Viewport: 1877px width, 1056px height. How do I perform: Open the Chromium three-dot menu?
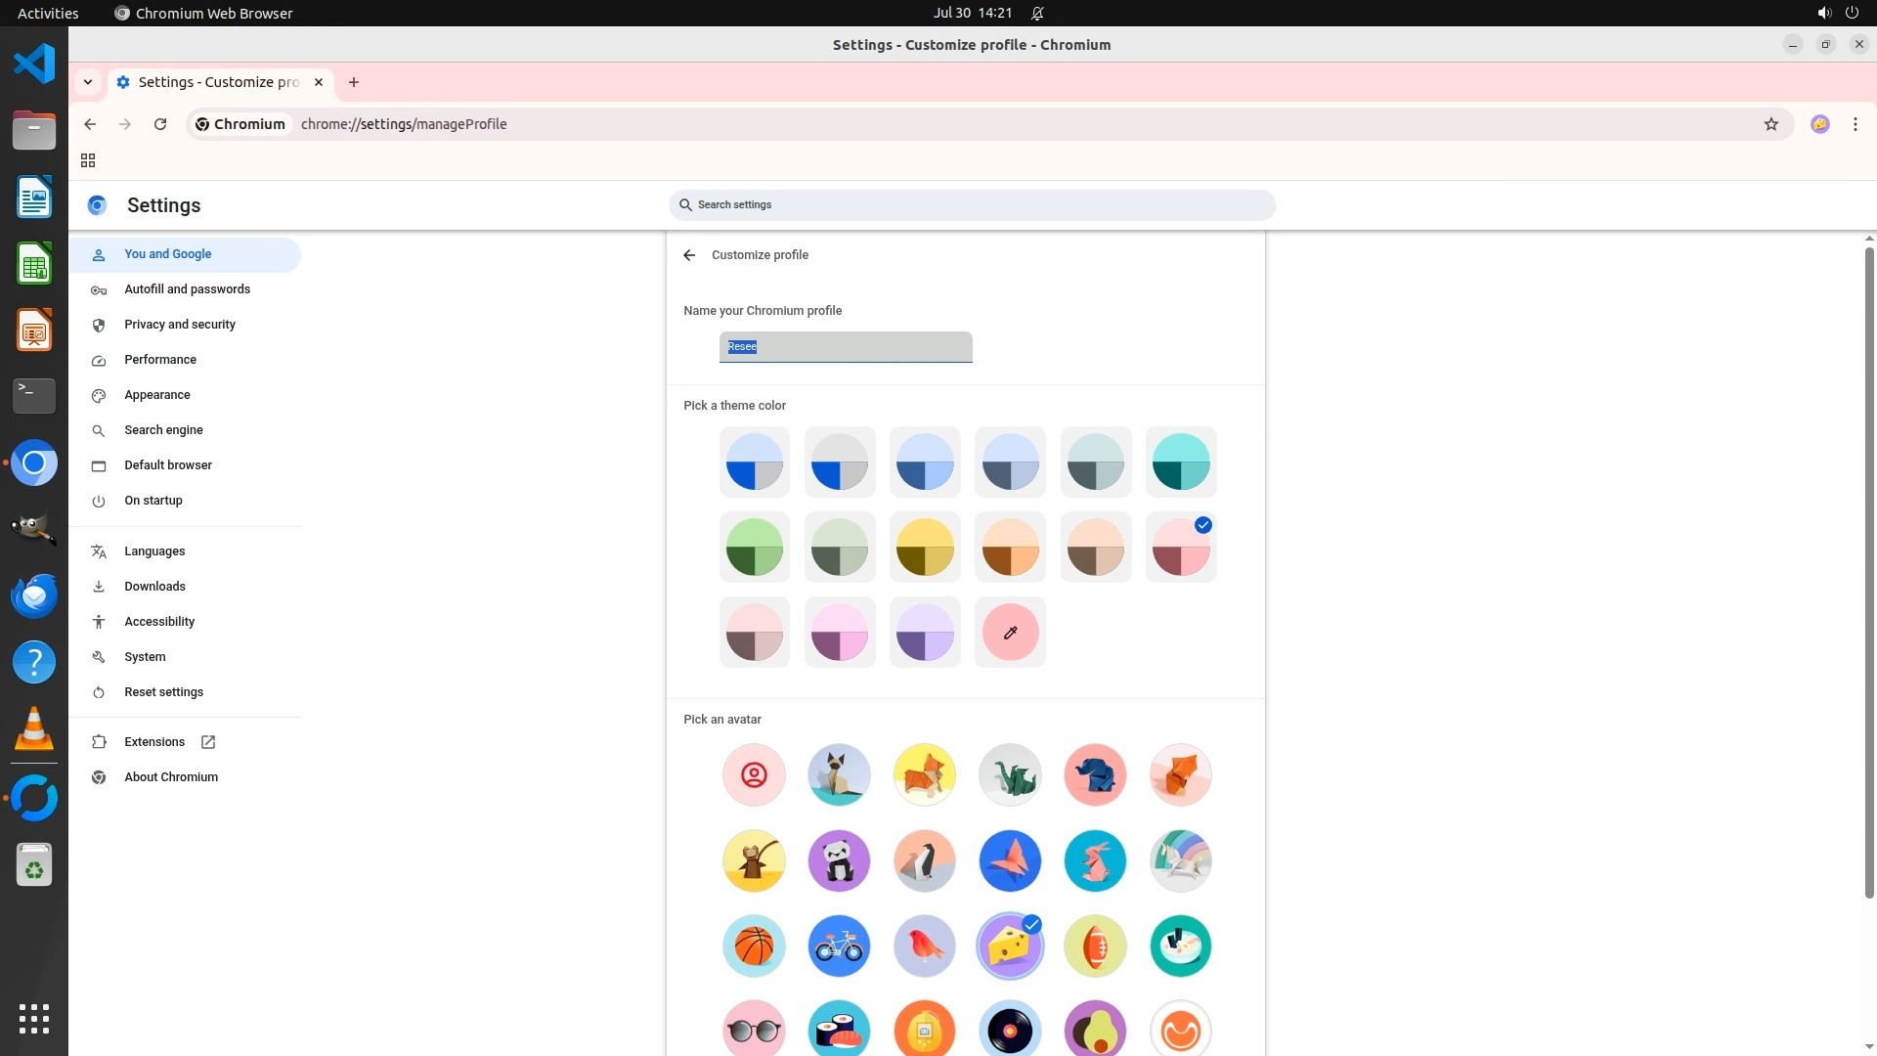tap(1855, 124)
